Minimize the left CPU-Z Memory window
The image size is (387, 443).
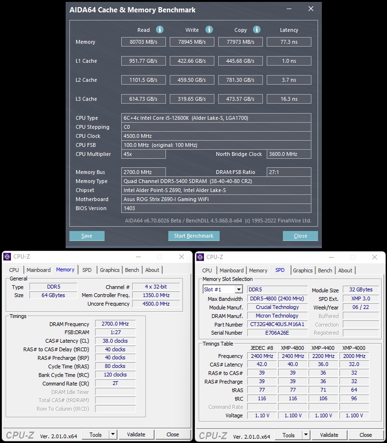click(x=138, y=257)
